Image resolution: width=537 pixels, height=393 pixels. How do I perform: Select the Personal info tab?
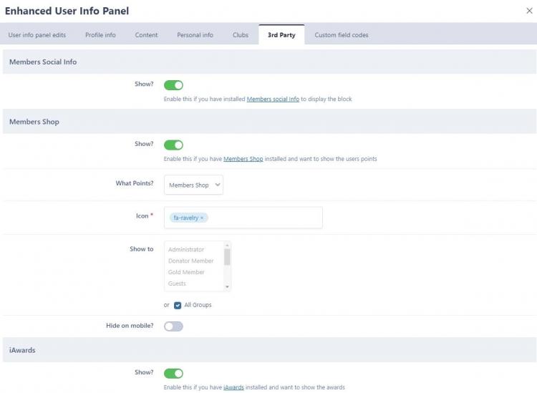(x=195, y=35)
